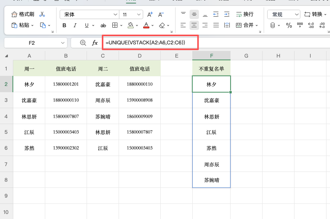Apply red font color A
330x219 pixels.
[146, 25]
